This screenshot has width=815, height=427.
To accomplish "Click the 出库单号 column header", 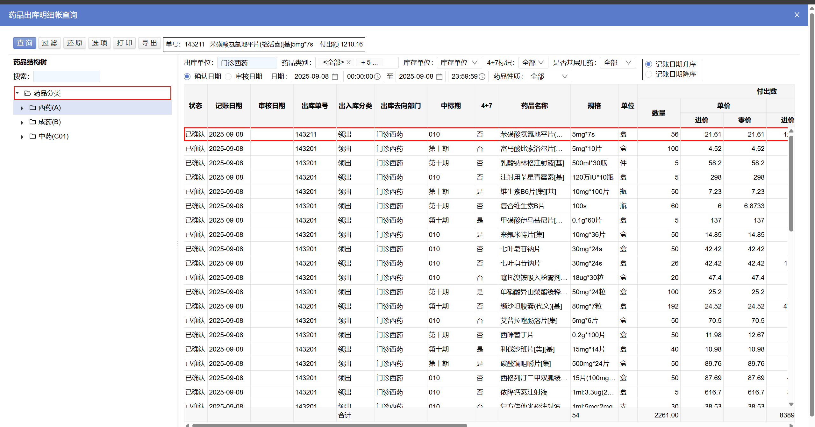I will 314,106.
